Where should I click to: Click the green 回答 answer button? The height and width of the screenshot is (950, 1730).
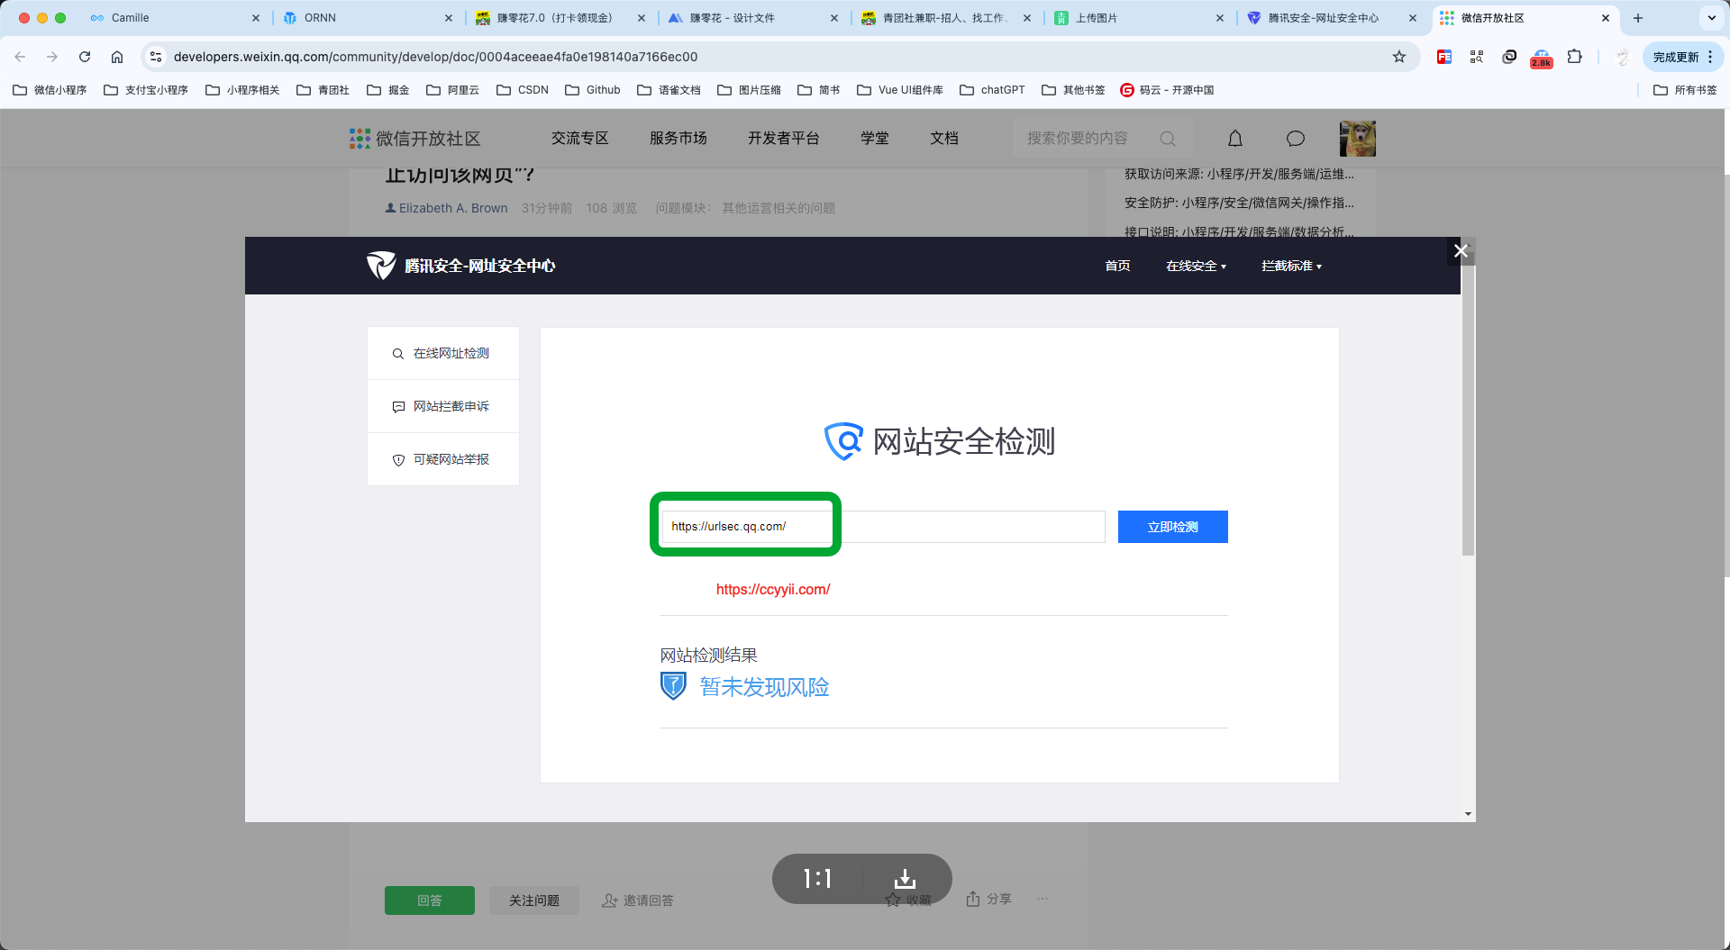pyautogui.click(x=430, y=900)
